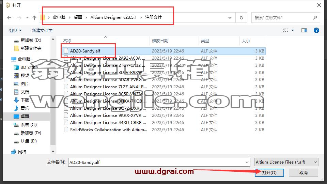Select Altium Designer License 9KRX-XYVR file
Screen dimensions: 327x184
point(164,116)
